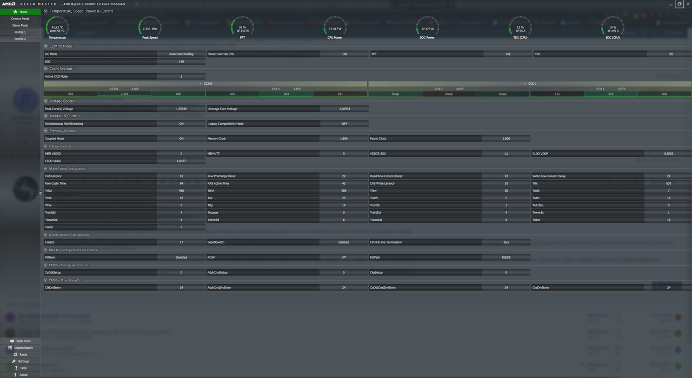The height and width of the screenshot is (378, 692).
Task: Collapse DRAM Timing Configuration subsection
Action: click(x=45, y=169)
